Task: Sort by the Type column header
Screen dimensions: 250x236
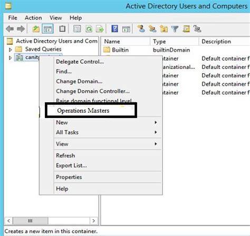Action: [x=175, y=42]
